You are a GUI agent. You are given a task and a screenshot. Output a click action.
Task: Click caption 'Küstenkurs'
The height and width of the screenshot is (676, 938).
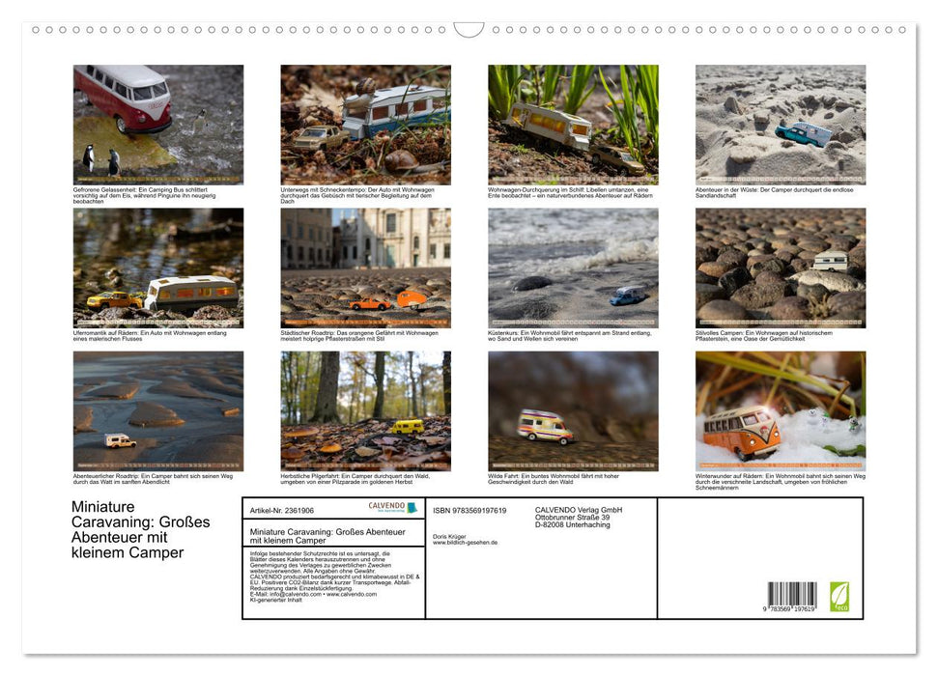tap(570, 336)
